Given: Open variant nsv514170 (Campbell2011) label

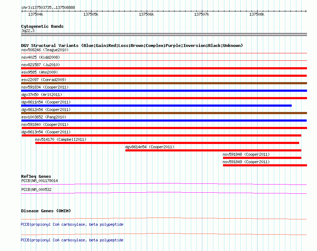Looking at the screenshot, I should pyautogui.click(x=61, y=139).
